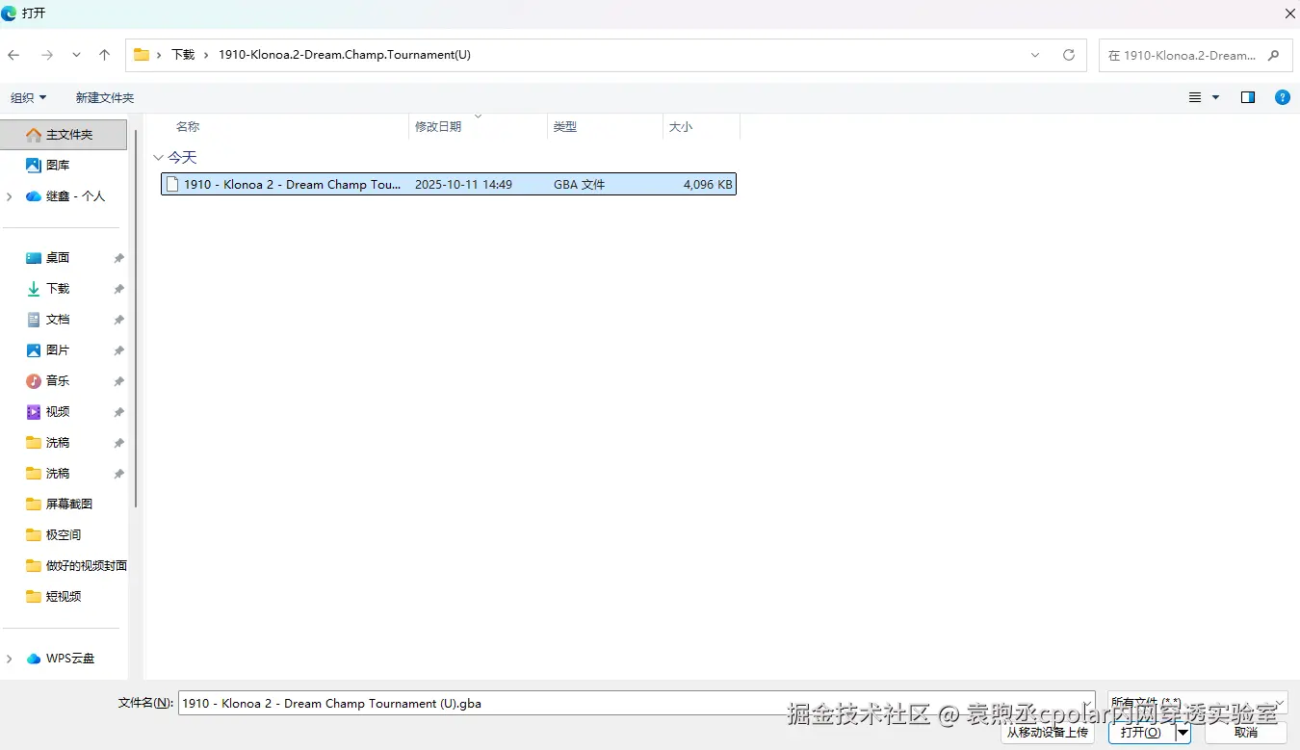Viewport: 1300px width, 750px height.
Task: Expand the WPS云盘 node
Action: (x=10, y=659)
